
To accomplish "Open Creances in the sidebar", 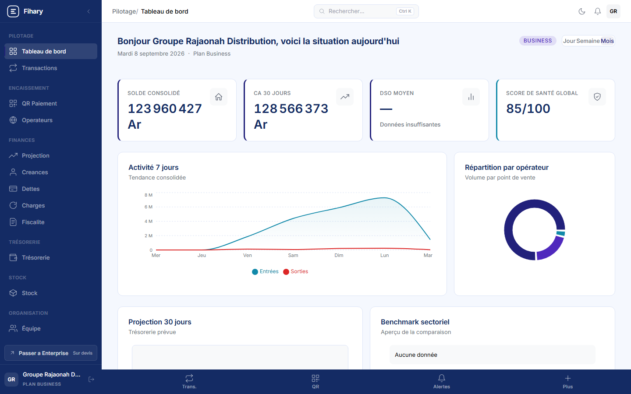I will pos(51,172).
